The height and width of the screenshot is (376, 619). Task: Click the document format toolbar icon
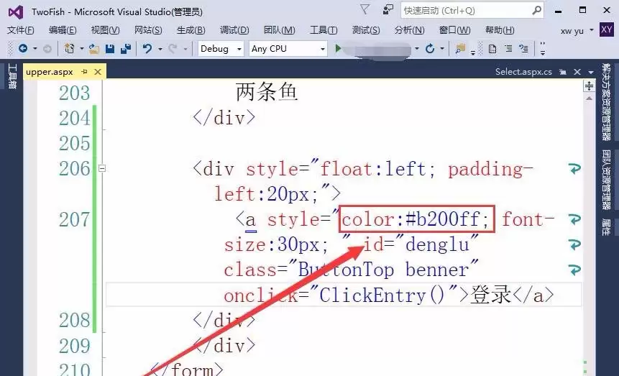coord(492,49)
